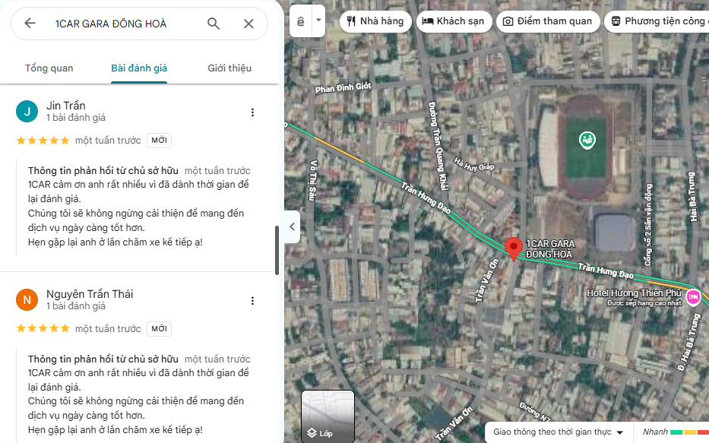Click Trần Hưng Đạo street label near the pin

click(x=606, y=271)
